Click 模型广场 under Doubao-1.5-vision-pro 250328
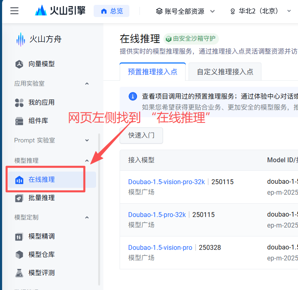 pyautogui.click(x=141, y=258)
